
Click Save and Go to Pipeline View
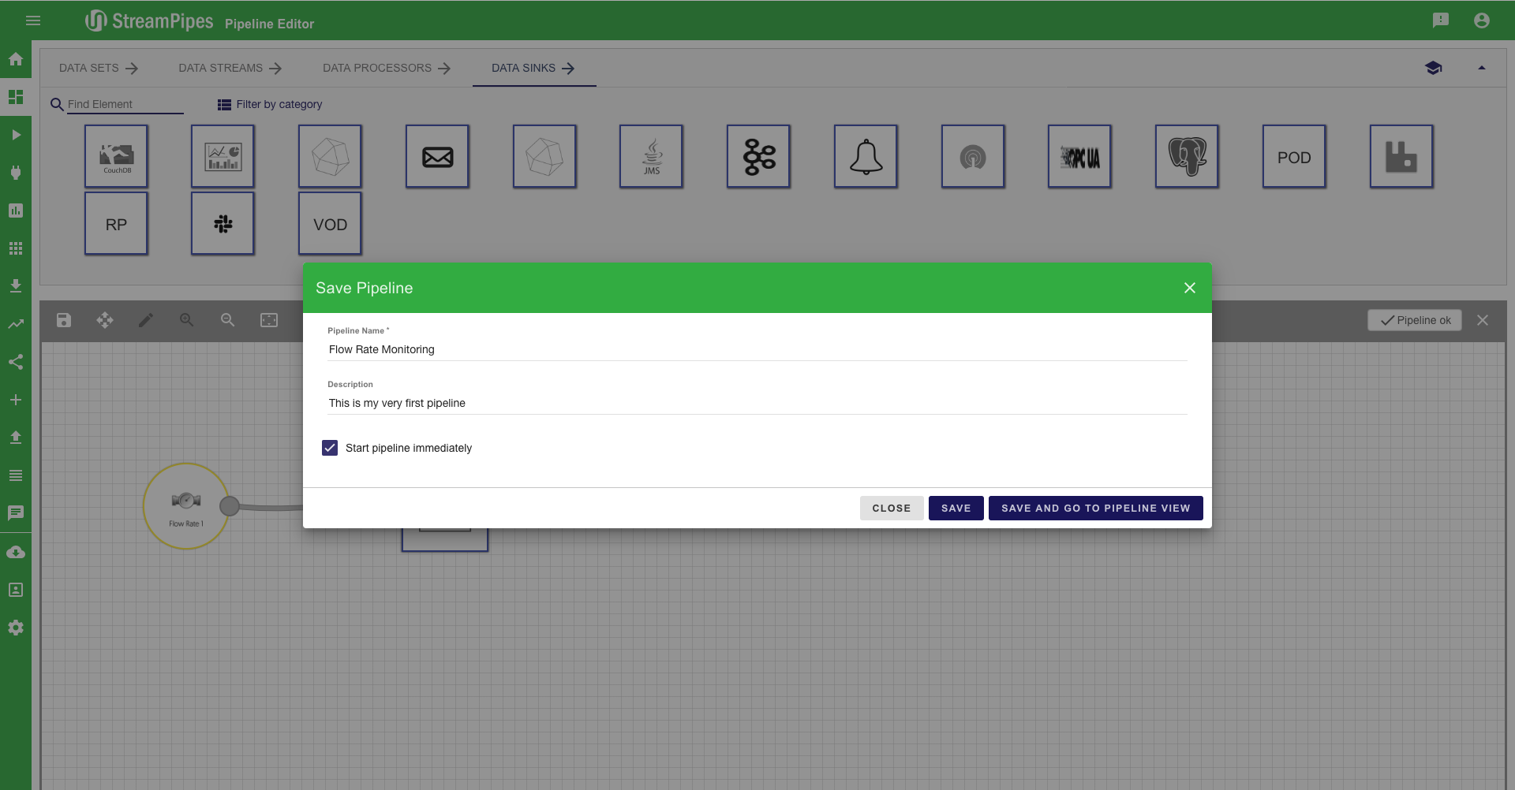[x=1095, y=509]
